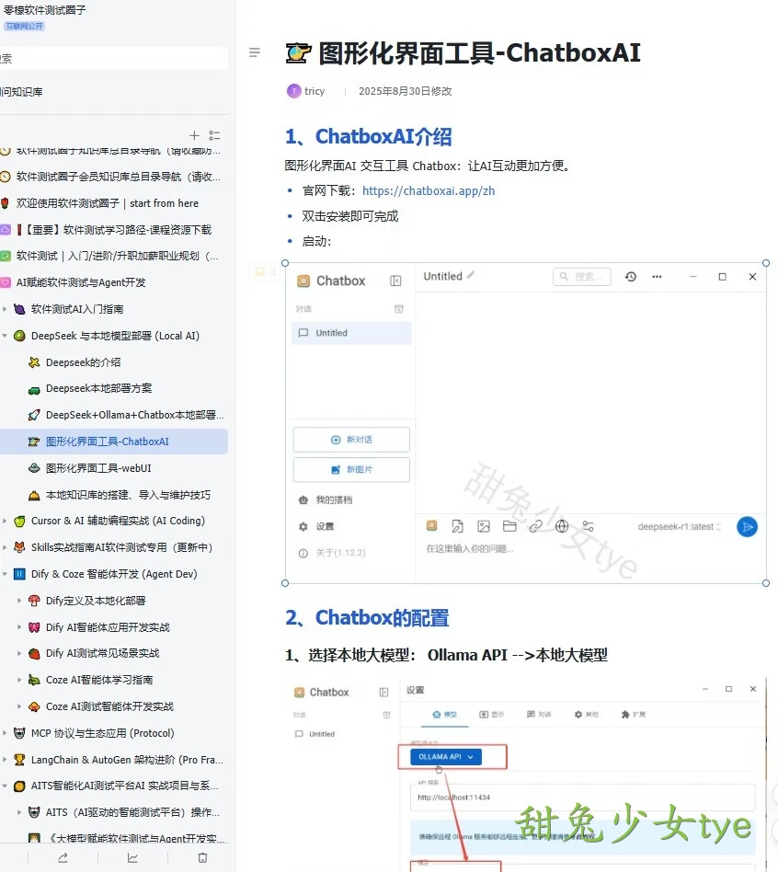The image size is (778, 872).
Task: Click the sliders settings icon in Chatbox input
Action: coord(588,526)
